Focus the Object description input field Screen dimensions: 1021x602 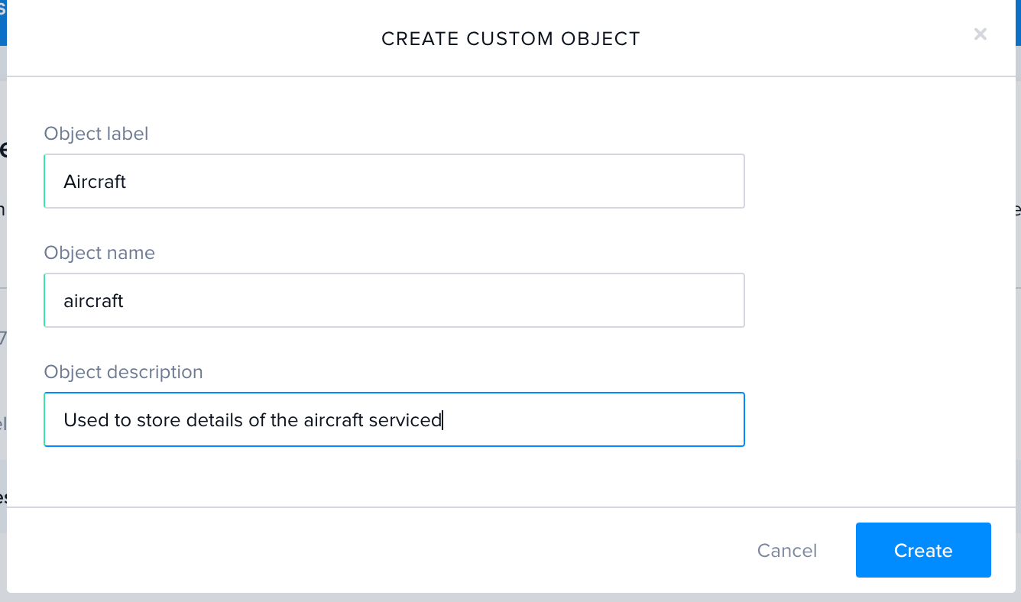394,419
